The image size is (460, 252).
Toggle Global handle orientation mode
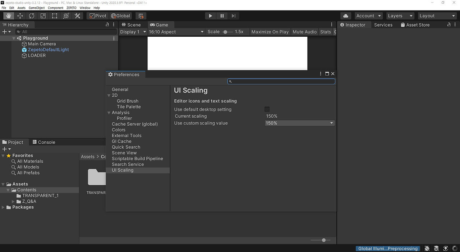tap(120, 15)
